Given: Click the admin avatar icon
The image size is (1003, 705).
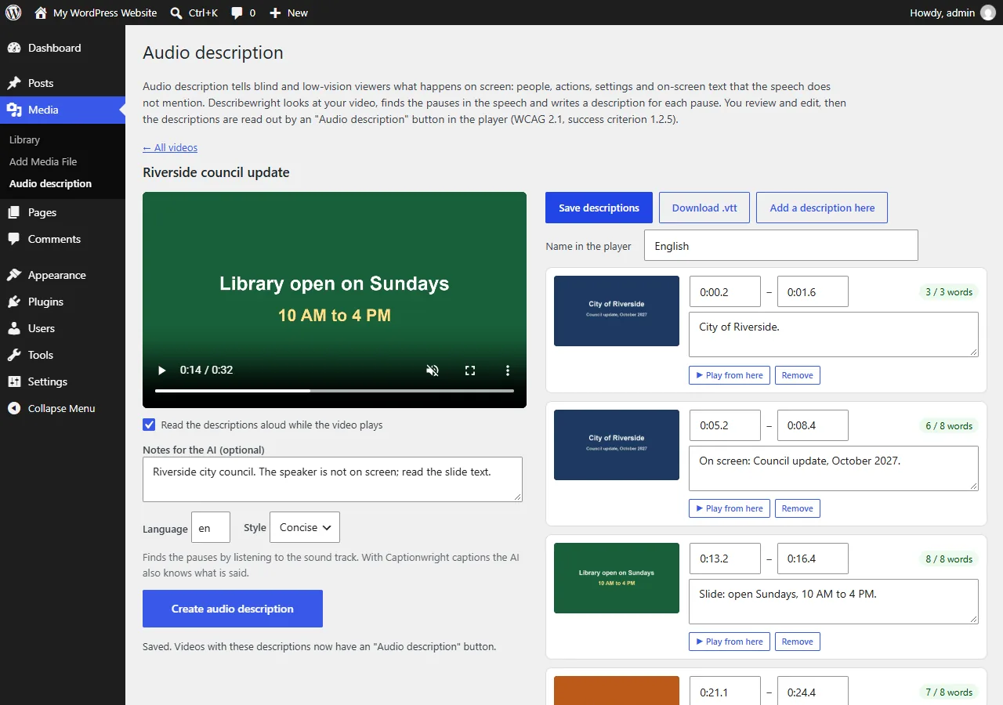Looking at the screenshot, I should 988,13.
